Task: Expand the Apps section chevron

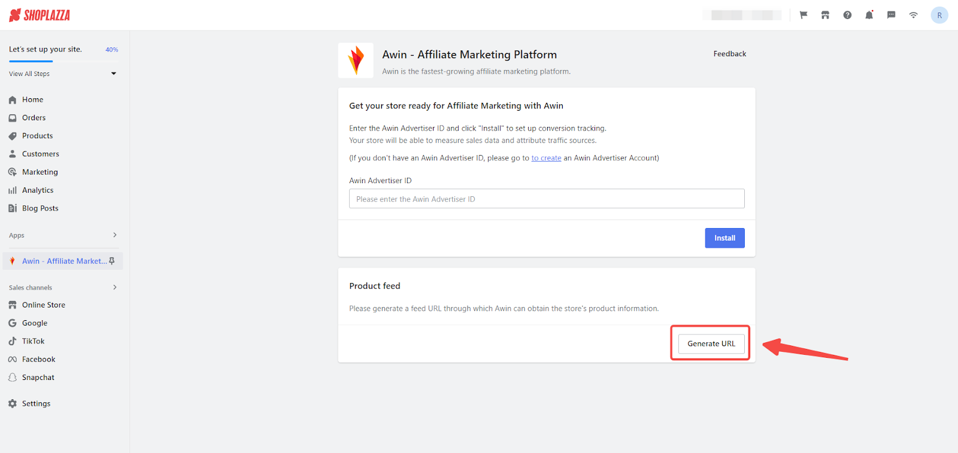Action: coord(115,235)
